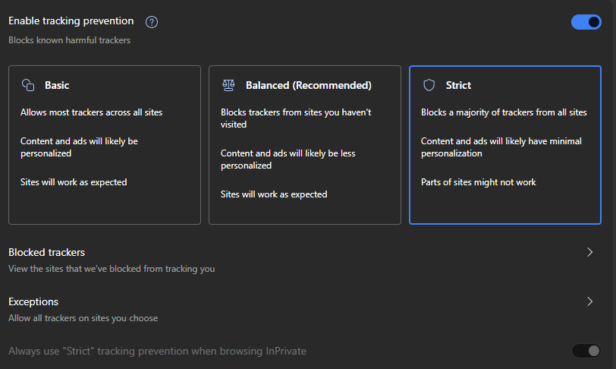Open Exceptions using the right chevron
This screenshot has height=369, width=616.
[x=590, y=301]
